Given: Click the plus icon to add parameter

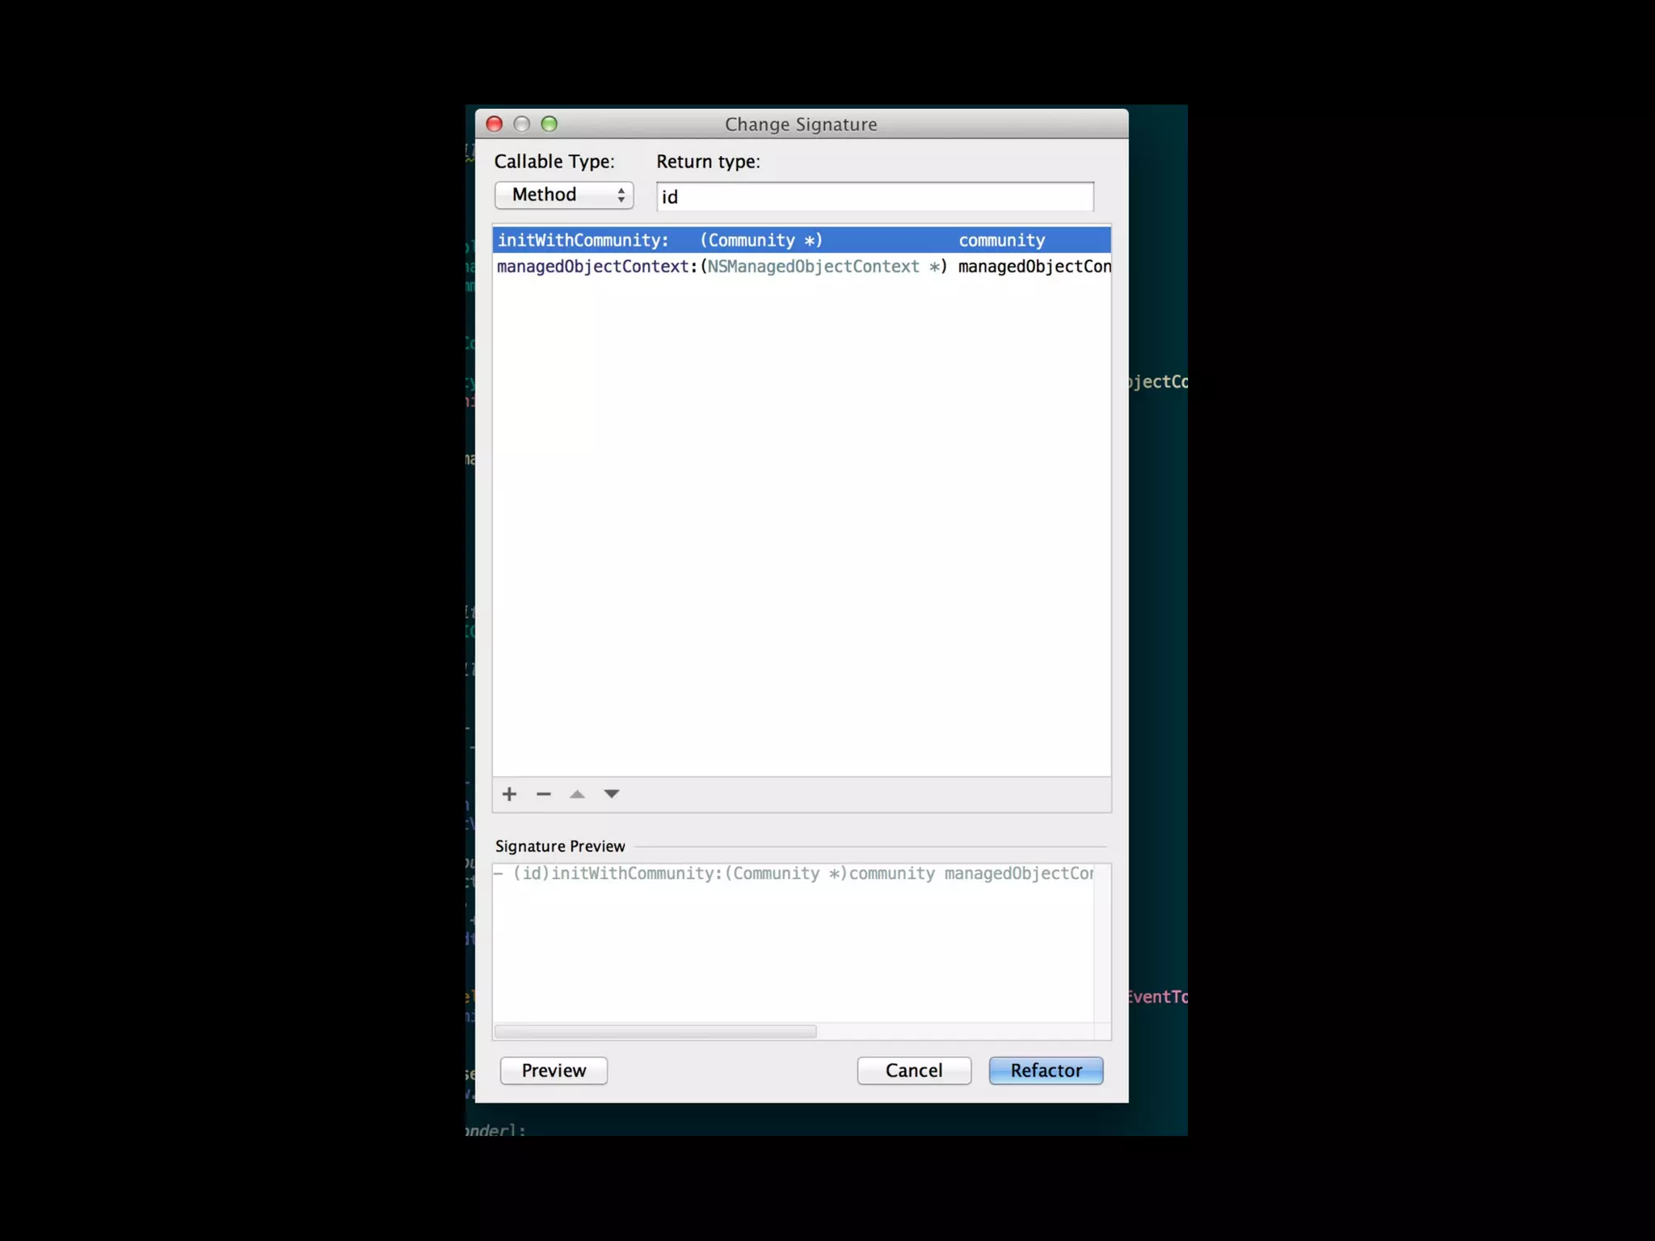Looking at the screenshot, I should (x=509, y=794).
